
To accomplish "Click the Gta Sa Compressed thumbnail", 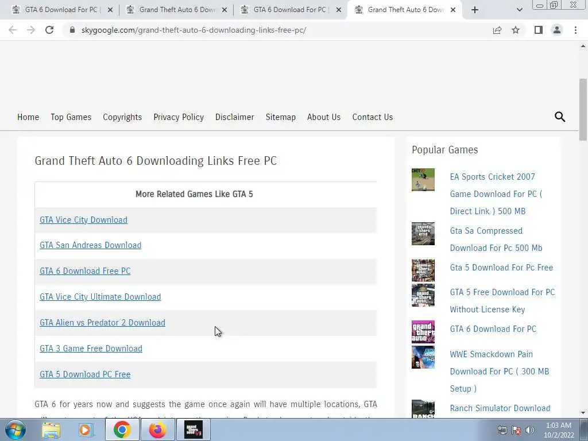I will [423, 234].
